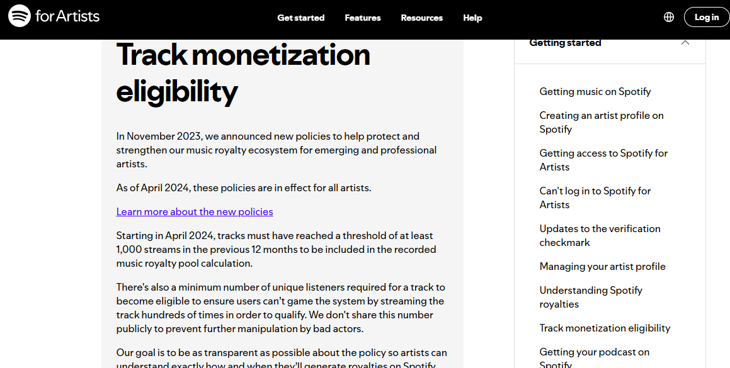Visit 'Updates to the verification checkmark' page
Screen dimensions: 730x368
click(x=600, y=235)
